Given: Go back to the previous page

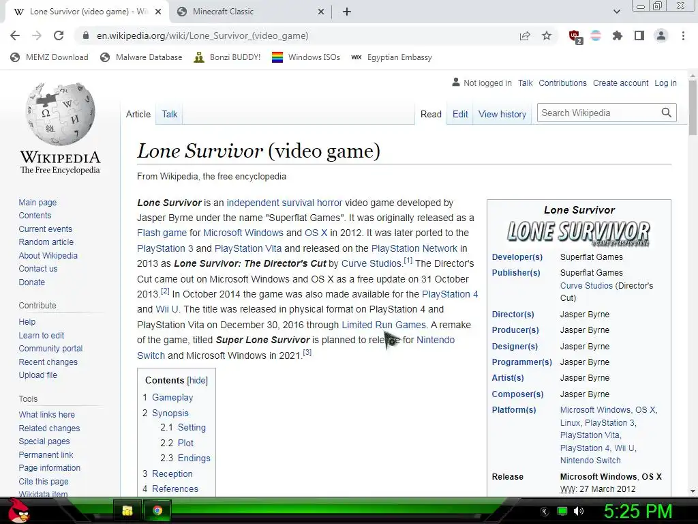Looking at the screenshot, I should pos(15,35).
